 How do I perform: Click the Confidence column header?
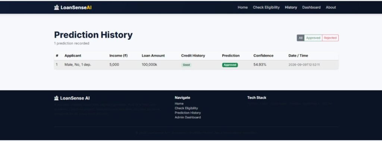pyautogui.click(x=263, y=56)
